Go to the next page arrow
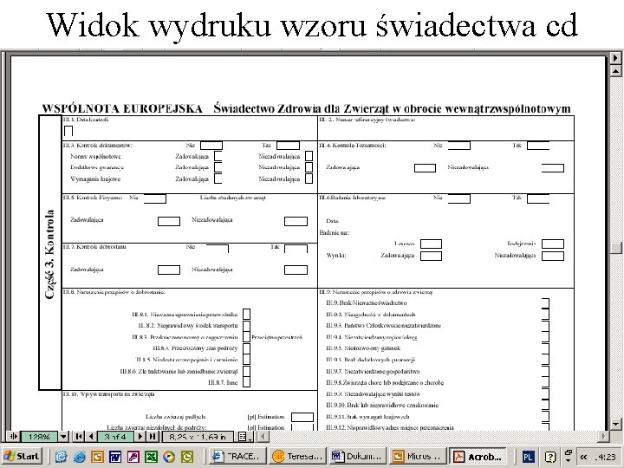This screenshot has height=468, width=624. pyautogui.click(x=140, y=437)
